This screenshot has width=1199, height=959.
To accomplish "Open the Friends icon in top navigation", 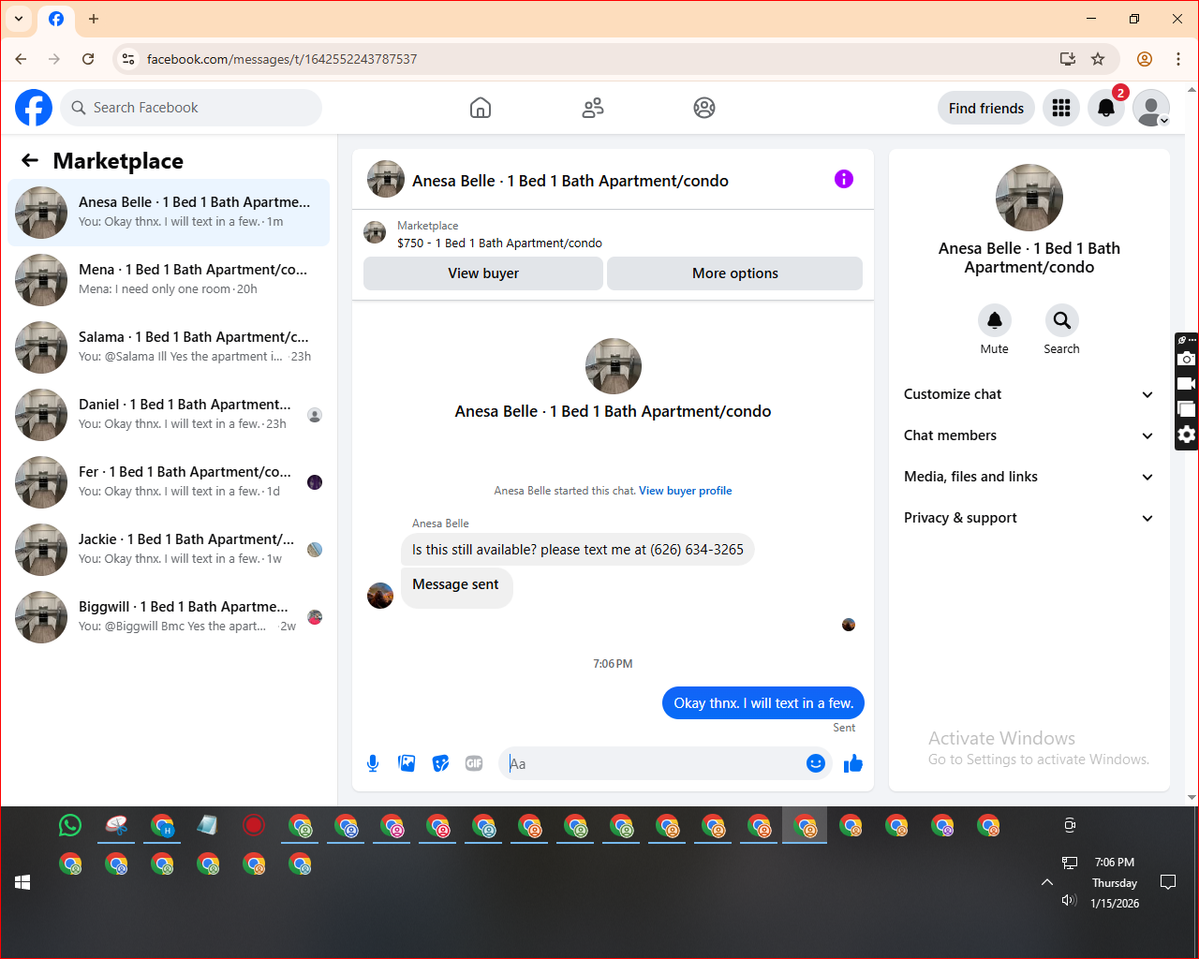I will (593, 108).
